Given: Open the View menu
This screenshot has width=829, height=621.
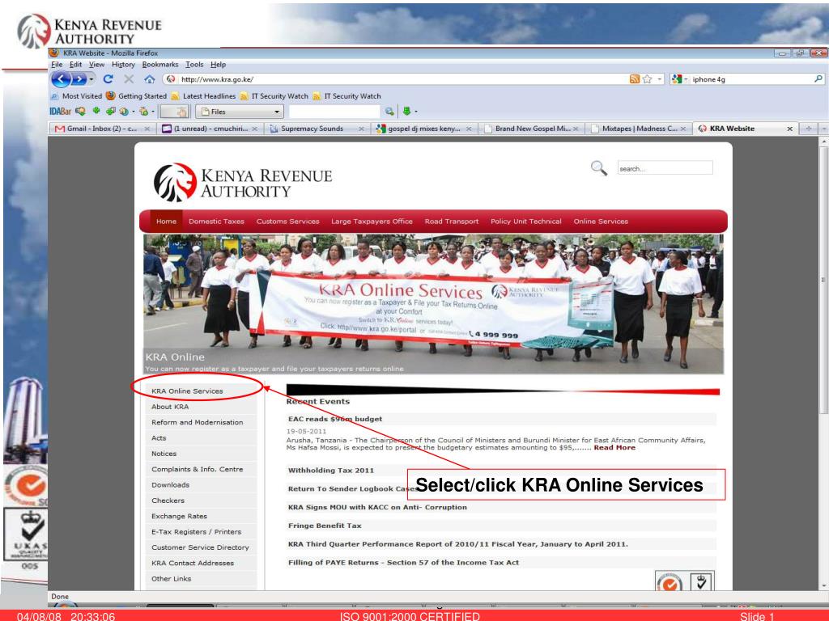Looking at the screenshot, I should click(96, 65).
